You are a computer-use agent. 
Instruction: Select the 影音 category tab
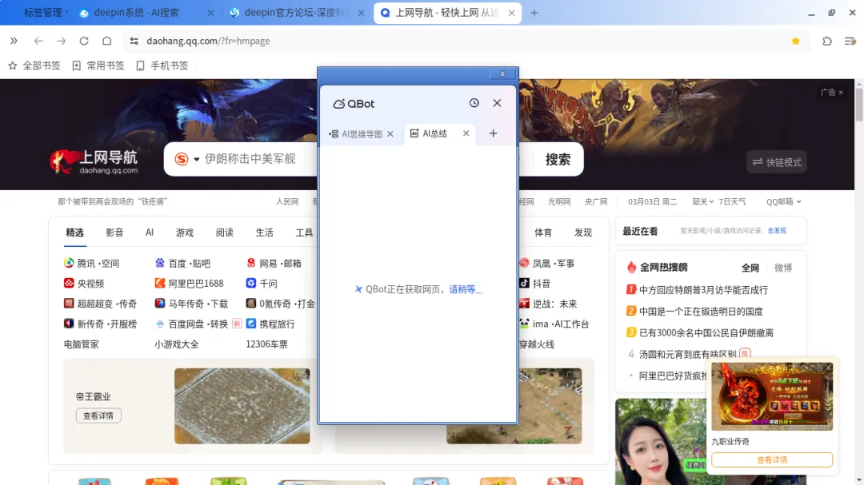point(114,233)
